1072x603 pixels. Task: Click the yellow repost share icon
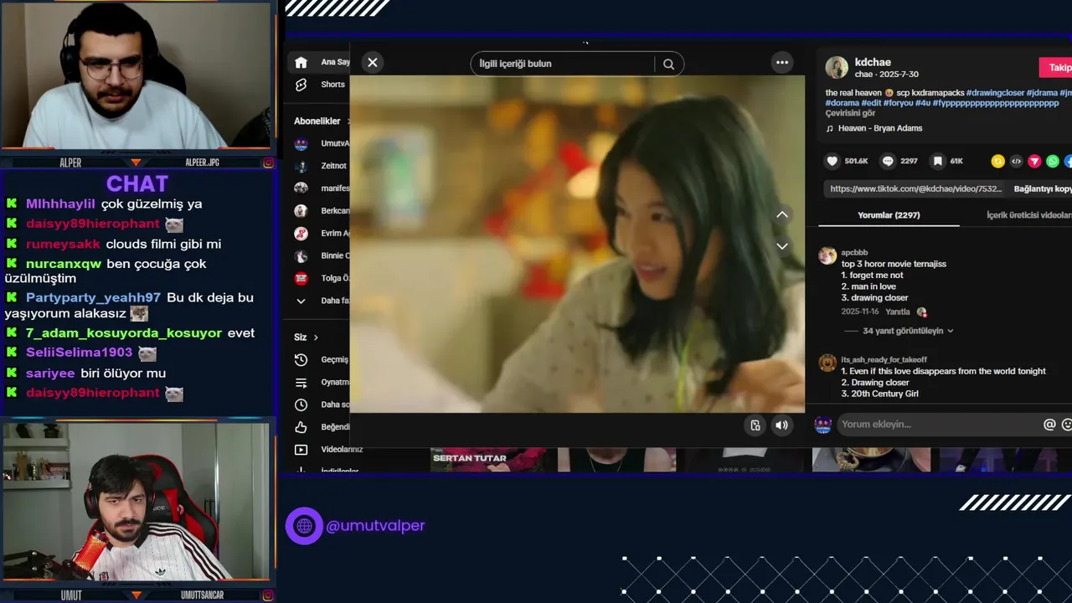(997, 161)
